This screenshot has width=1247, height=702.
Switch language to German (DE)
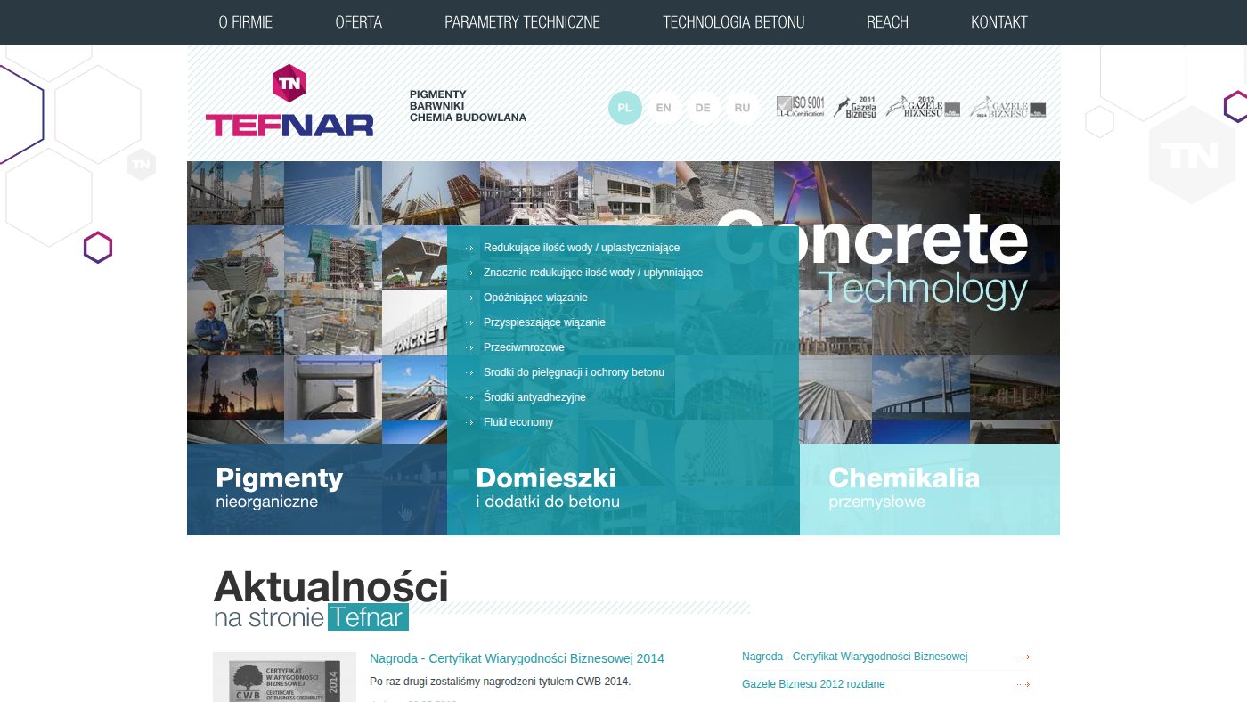pyautogui.click(x=703, y=108)
